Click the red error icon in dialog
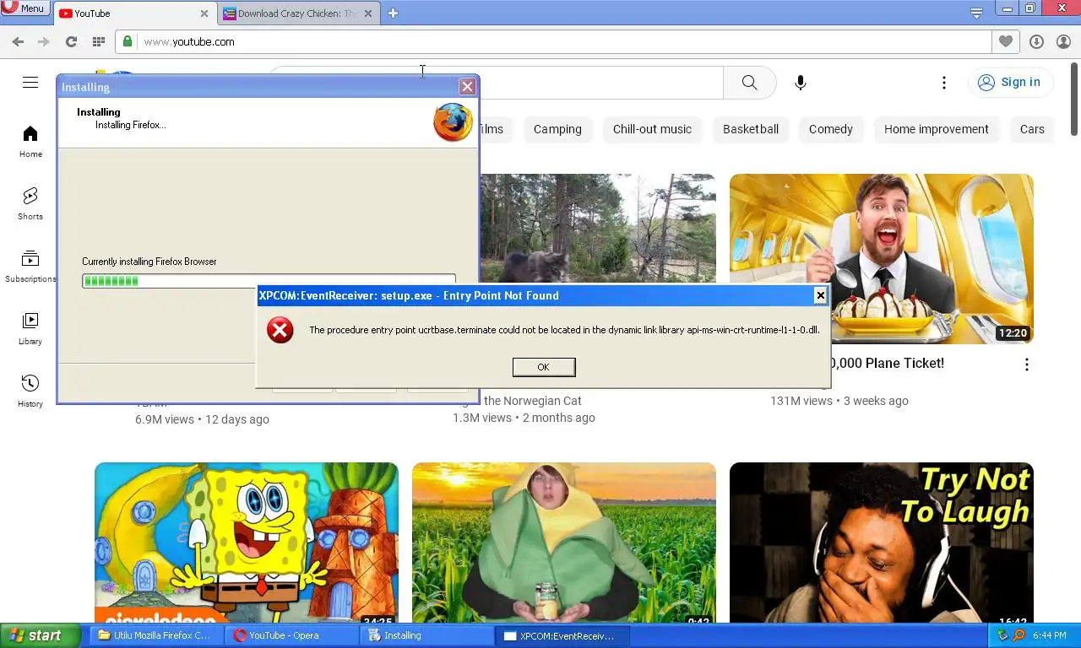Screen dimensions: 1081x648 [280, 330]
